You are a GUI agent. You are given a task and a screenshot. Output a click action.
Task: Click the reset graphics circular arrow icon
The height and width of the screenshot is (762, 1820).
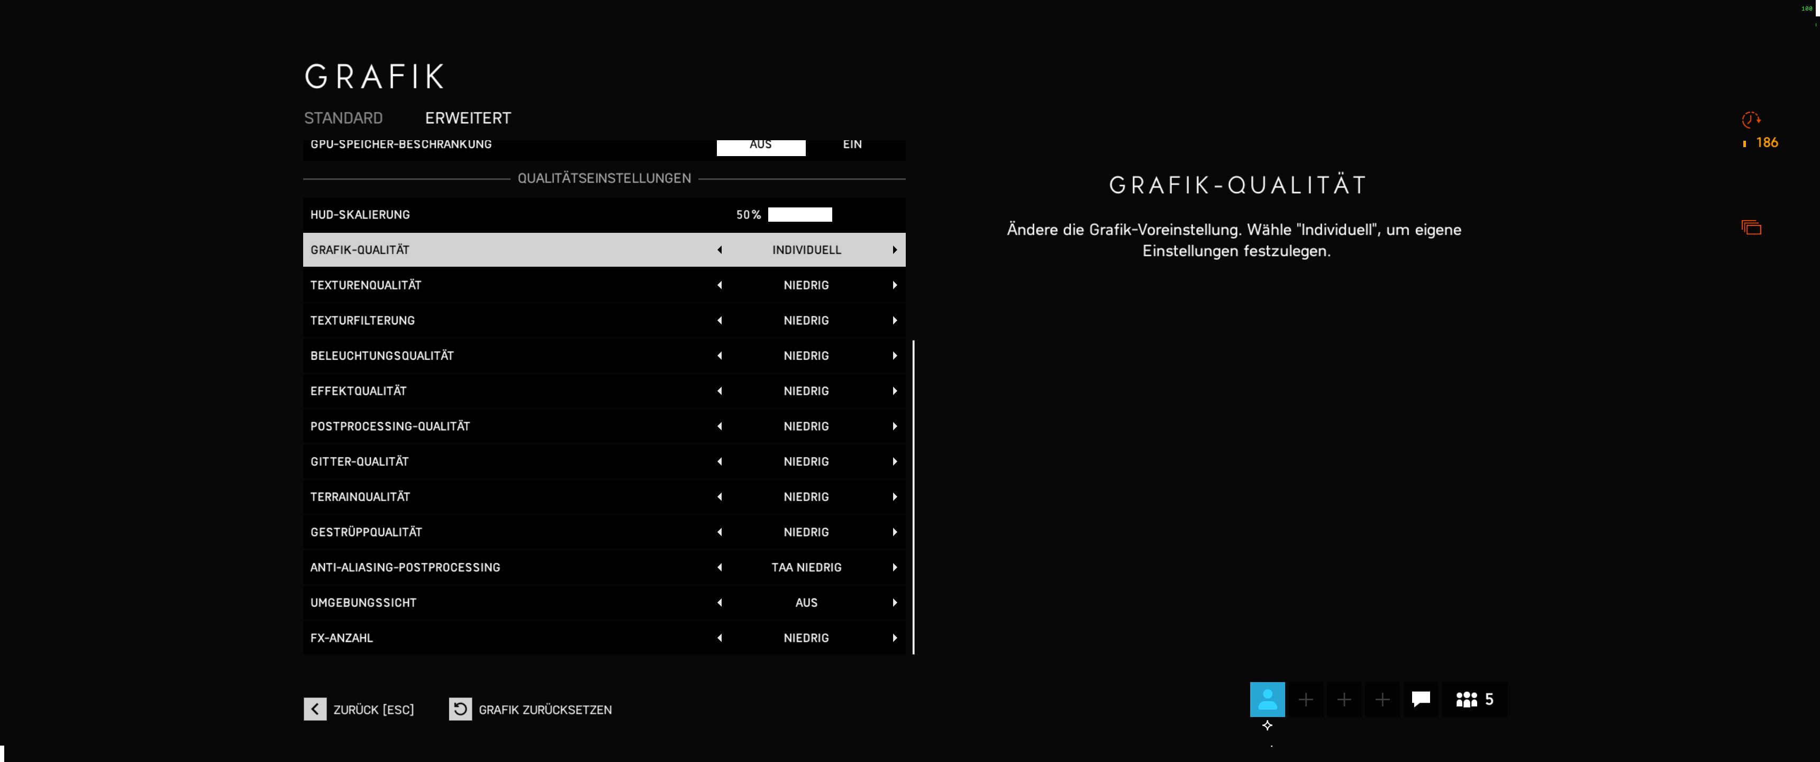[460, 709]
